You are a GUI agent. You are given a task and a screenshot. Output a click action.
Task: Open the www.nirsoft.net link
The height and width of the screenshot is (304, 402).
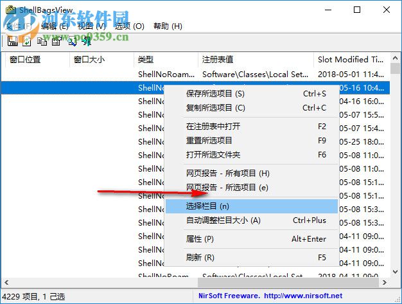click(x=303, y=296)
